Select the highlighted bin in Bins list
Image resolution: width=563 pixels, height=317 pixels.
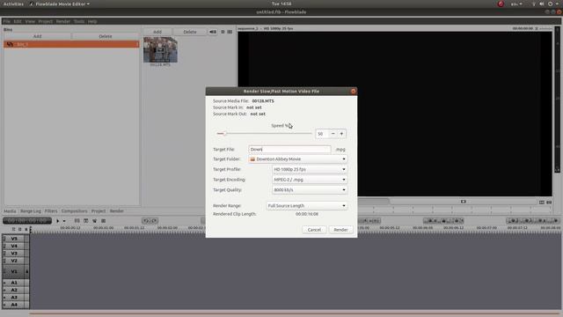(x=71, y=44)
